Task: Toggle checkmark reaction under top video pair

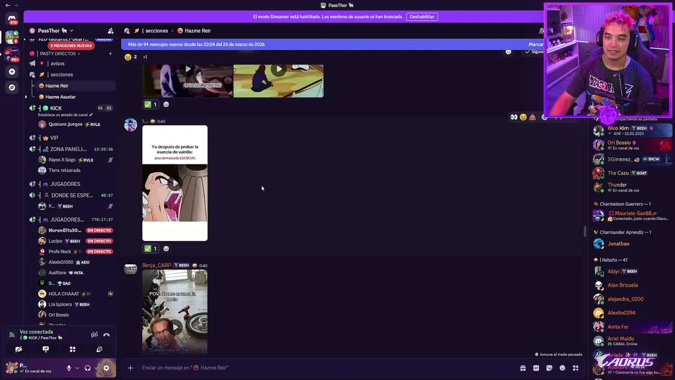Action: tap(151, 104)
